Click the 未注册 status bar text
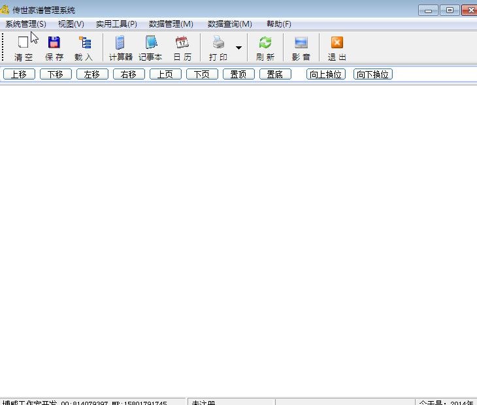 (x=203, y=402)
